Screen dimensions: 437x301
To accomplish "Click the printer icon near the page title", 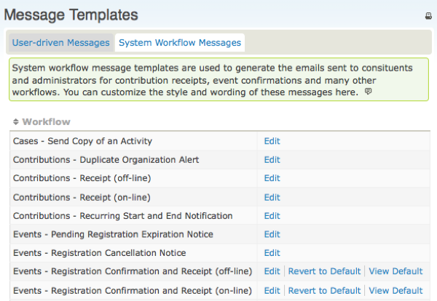I will (428, 15).
